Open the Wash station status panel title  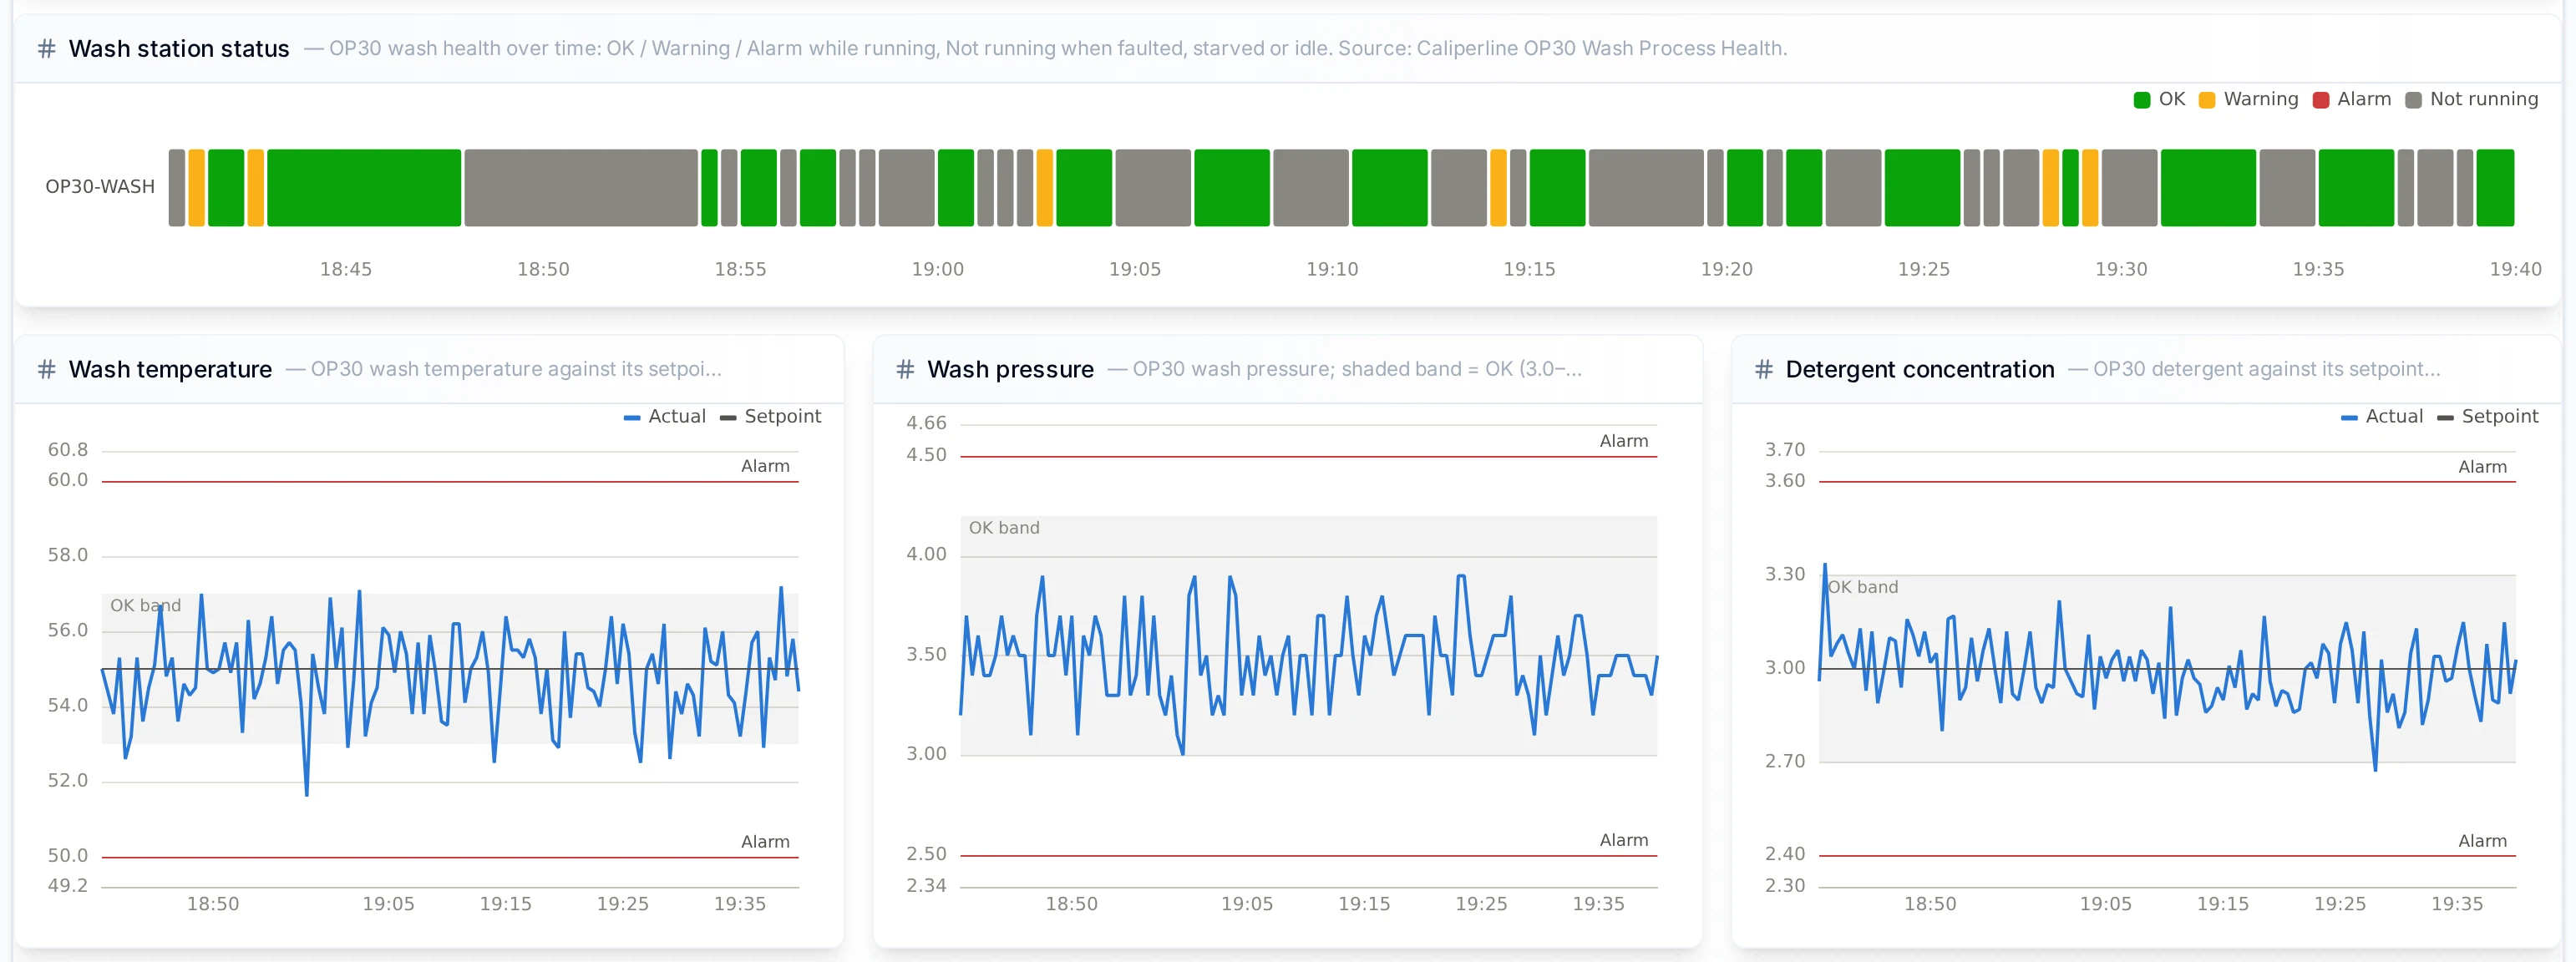[x=179, y=48]
